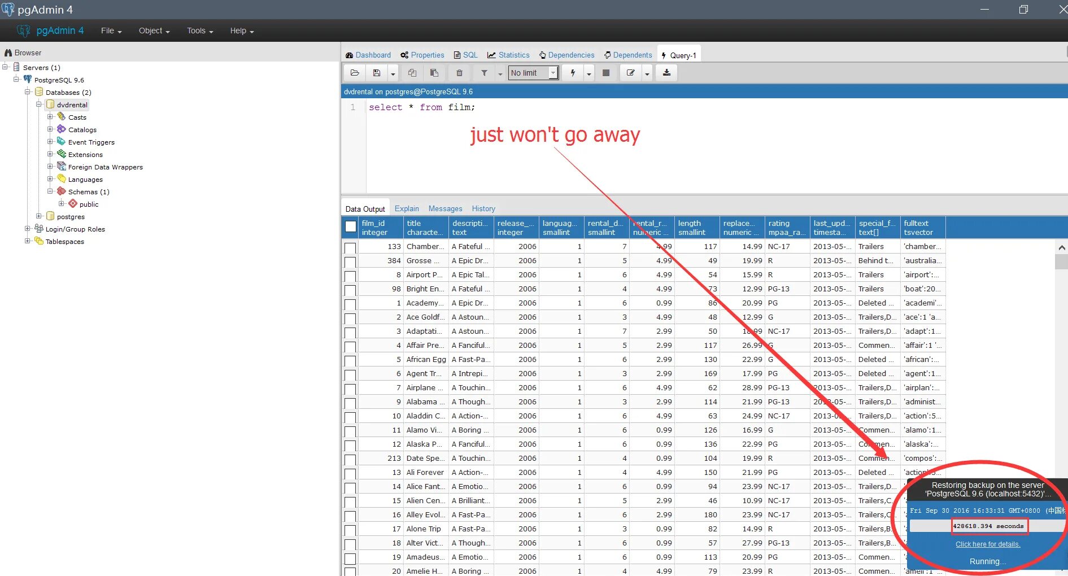Click the title column header
The image size is (1068, 576).
(426, 228)
